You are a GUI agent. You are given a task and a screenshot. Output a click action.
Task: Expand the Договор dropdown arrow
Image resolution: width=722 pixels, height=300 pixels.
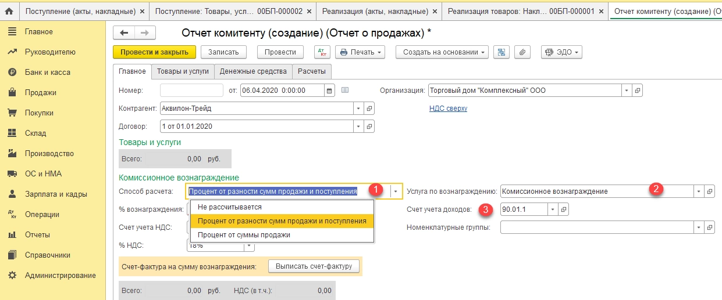pyautogui.click(x=358, y=126)
